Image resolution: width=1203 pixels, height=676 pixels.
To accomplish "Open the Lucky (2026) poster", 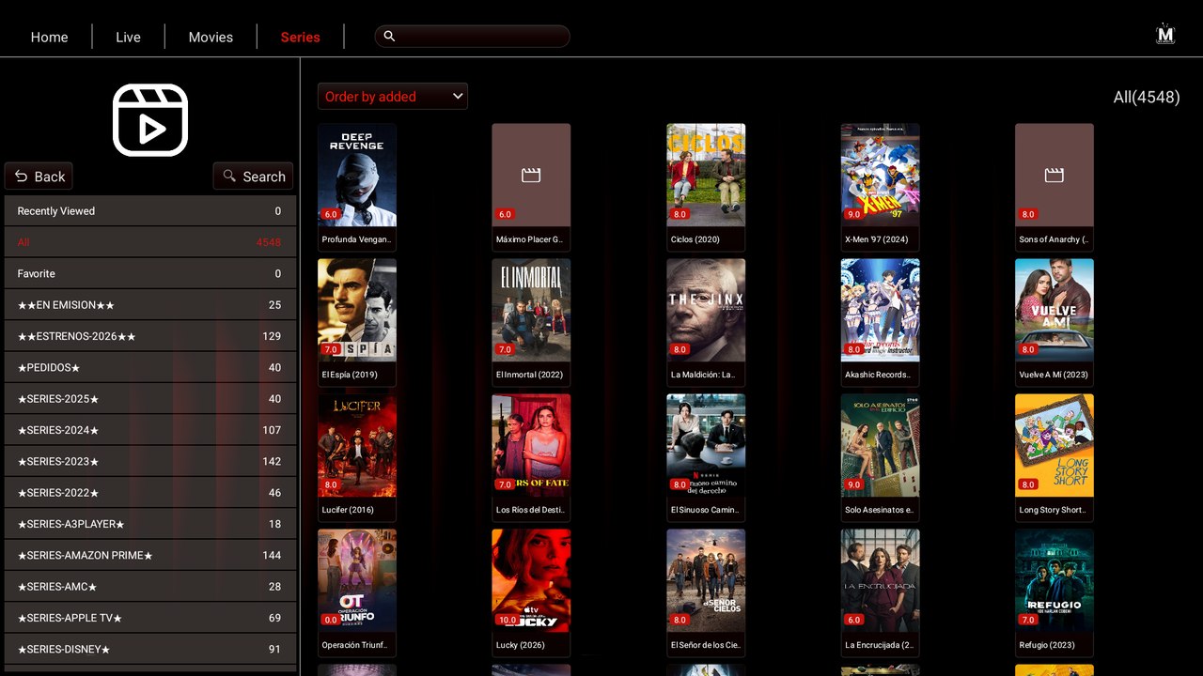I will 531,580.
